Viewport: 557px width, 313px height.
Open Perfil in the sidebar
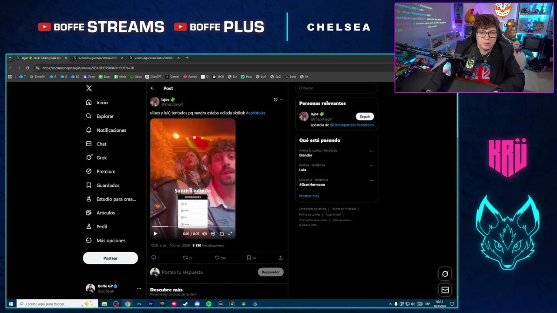pos(96,226)
